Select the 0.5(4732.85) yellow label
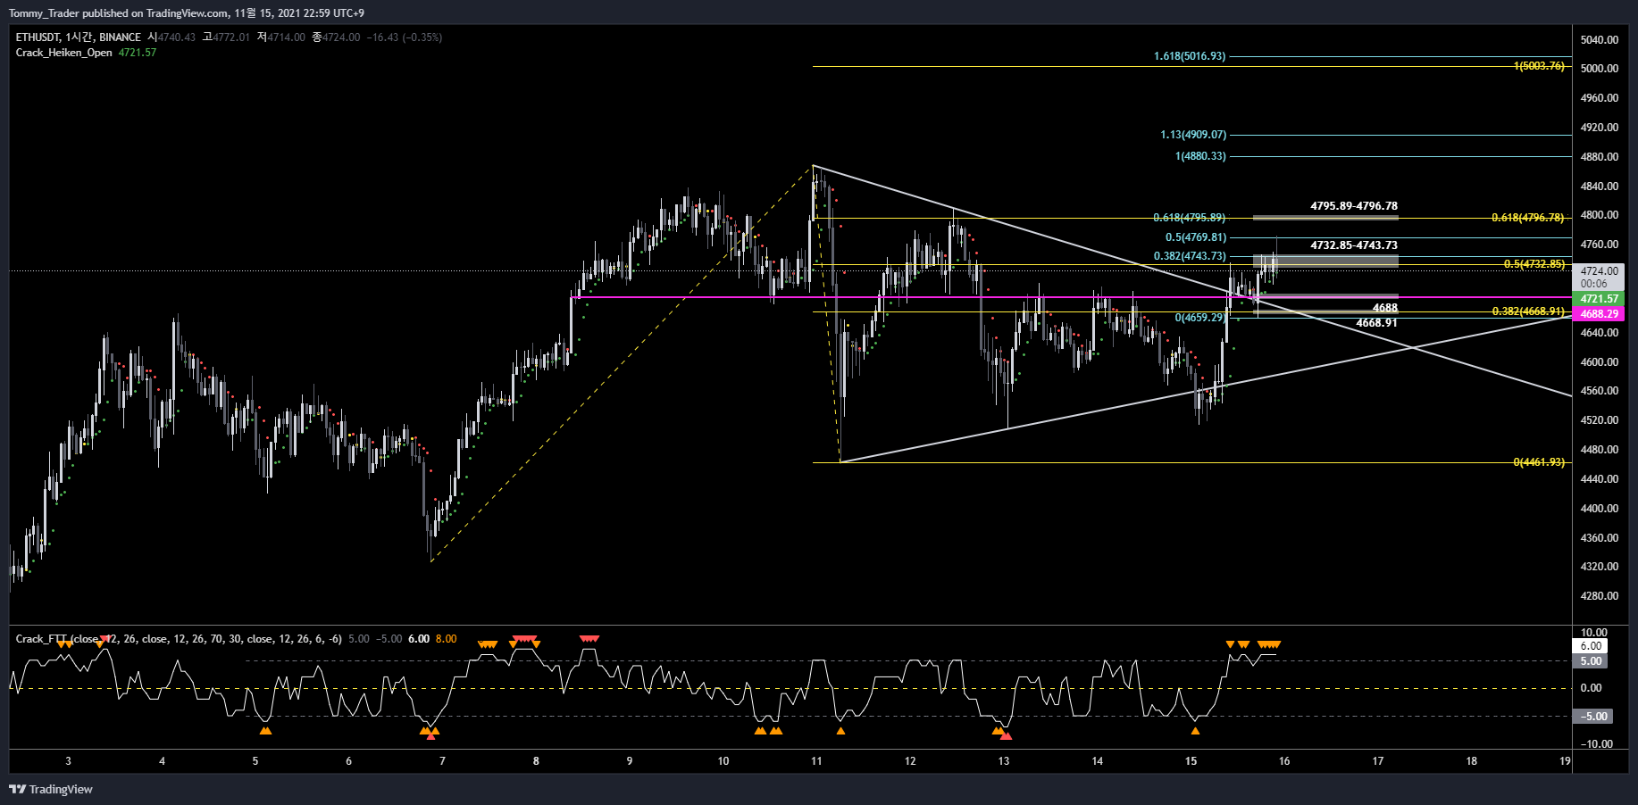Viewport: 1638px width, 805px height. 1534,264
